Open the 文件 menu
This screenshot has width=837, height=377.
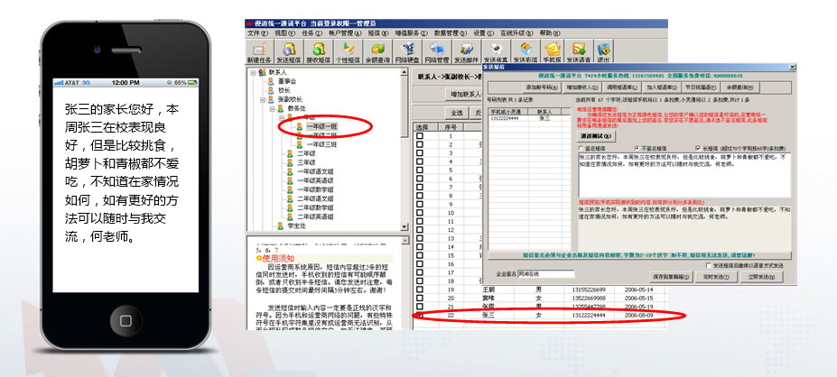point(256,32)
